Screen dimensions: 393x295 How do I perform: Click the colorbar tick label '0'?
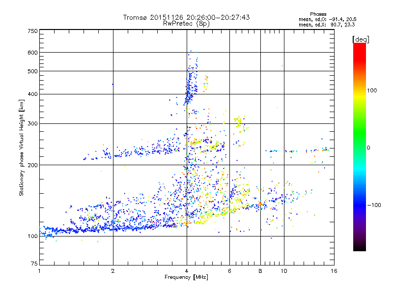(368, 148)
